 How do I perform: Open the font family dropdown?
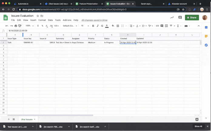pos(70,26)
